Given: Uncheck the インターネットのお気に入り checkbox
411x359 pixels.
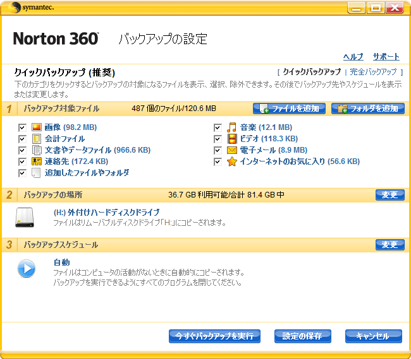Looking at the screenshot, I should coord(218,162).
